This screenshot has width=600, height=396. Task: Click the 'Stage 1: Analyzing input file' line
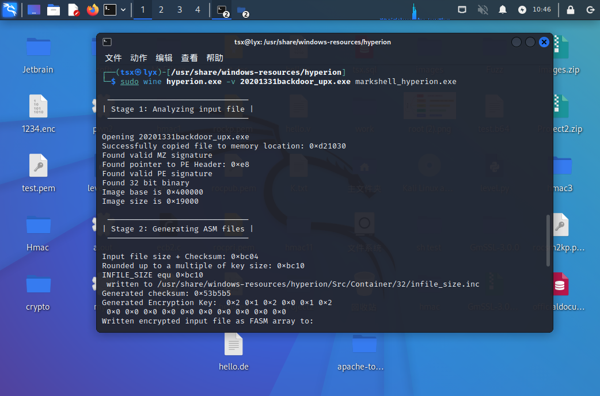coord(178,109)
